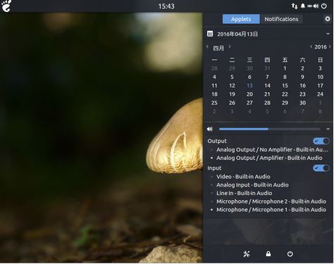Select April 25 in calendar
Viewport: 334px width, 264px height.
click(214, 103)
